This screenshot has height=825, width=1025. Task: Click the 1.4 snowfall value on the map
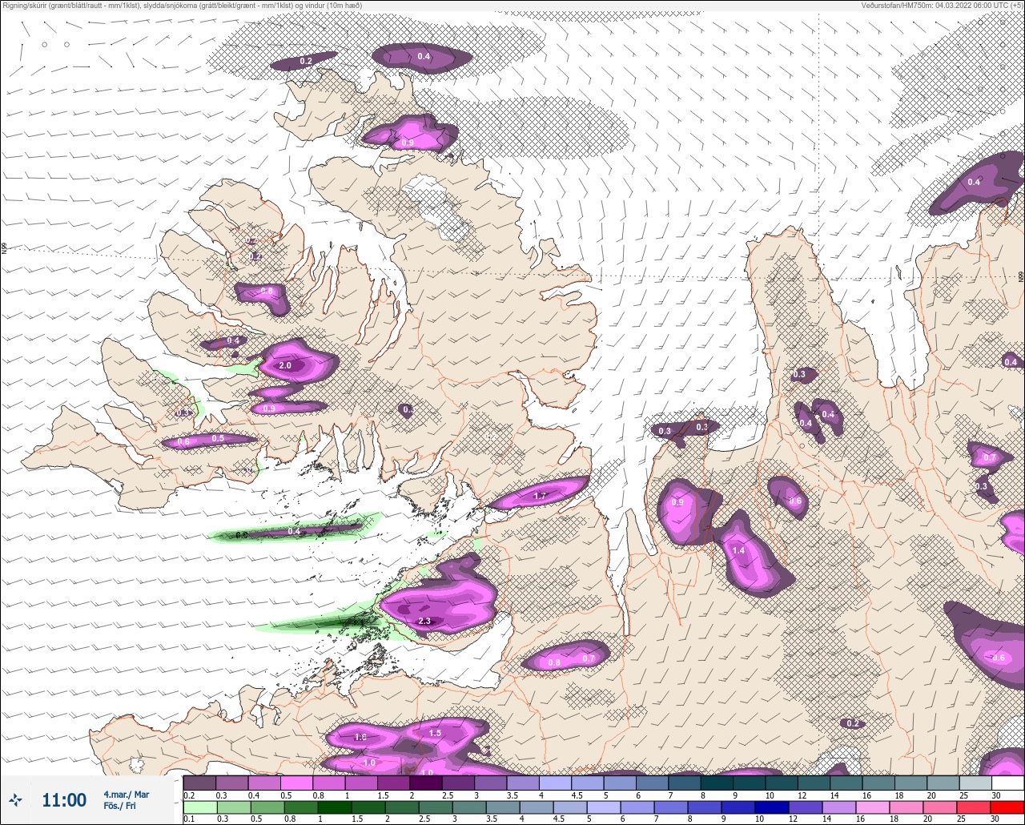coord(738,550)
